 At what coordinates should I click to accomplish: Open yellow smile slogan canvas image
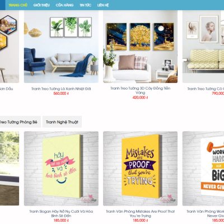click(x=61, y=169)
